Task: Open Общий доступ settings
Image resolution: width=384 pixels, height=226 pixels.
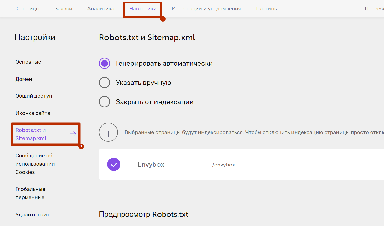Action: (34, 96)
